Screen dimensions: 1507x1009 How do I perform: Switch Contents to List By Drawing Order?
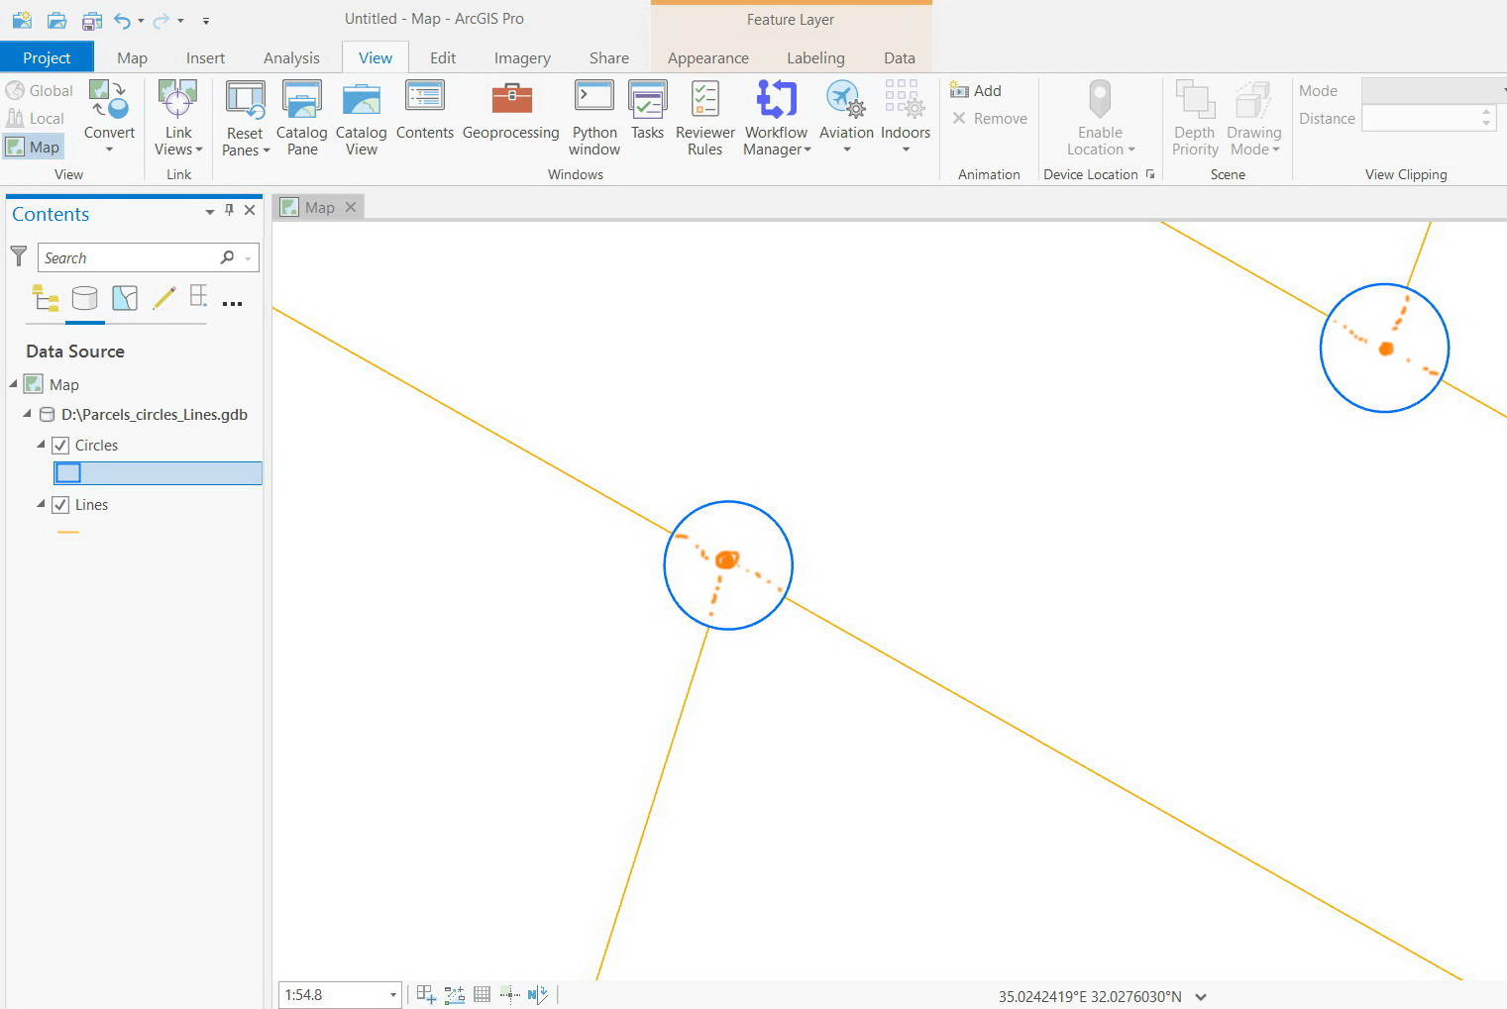point(45,298)
